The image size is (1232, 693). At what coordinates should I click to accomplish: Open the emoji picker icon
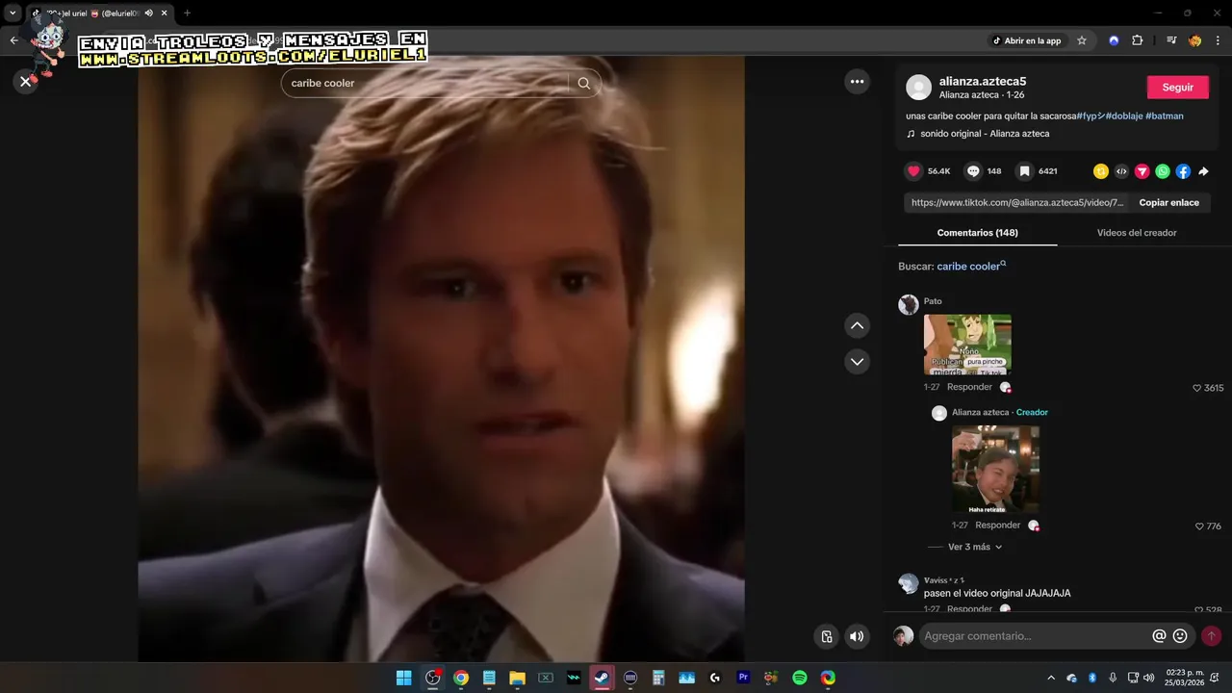(1180, 636)
